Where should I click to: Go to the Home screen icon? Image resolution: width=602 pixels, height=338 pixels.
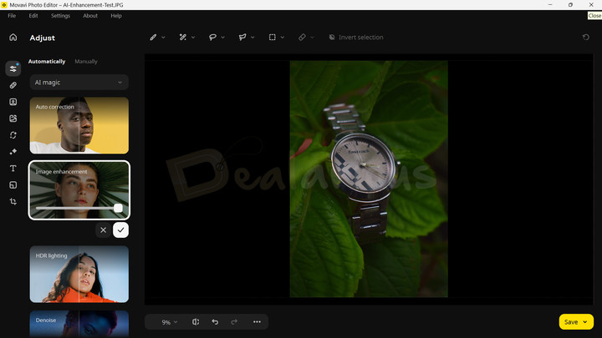(x=13, y=38)
